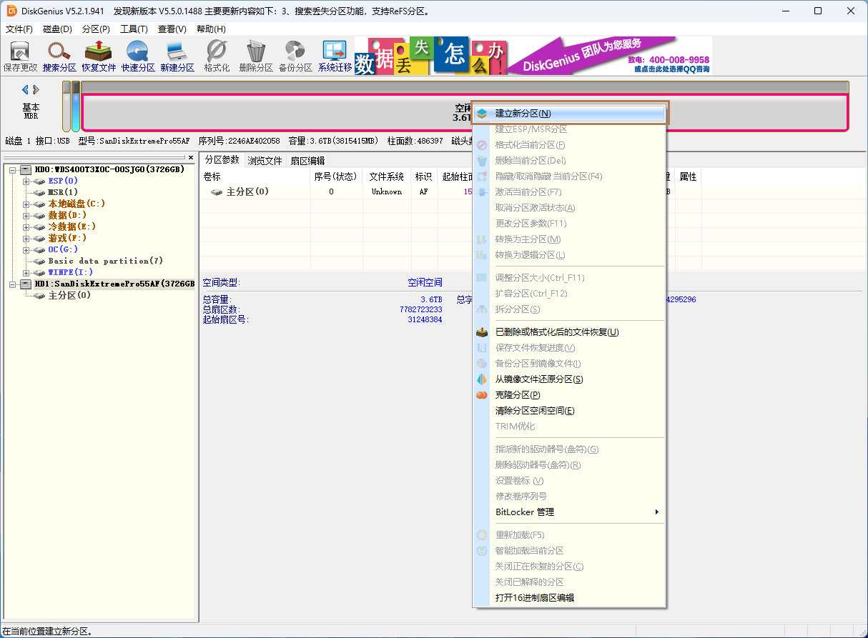Launch the 系统迁移 system migration tool
This screenshot has height=638, width=868.
coord(335,56)
